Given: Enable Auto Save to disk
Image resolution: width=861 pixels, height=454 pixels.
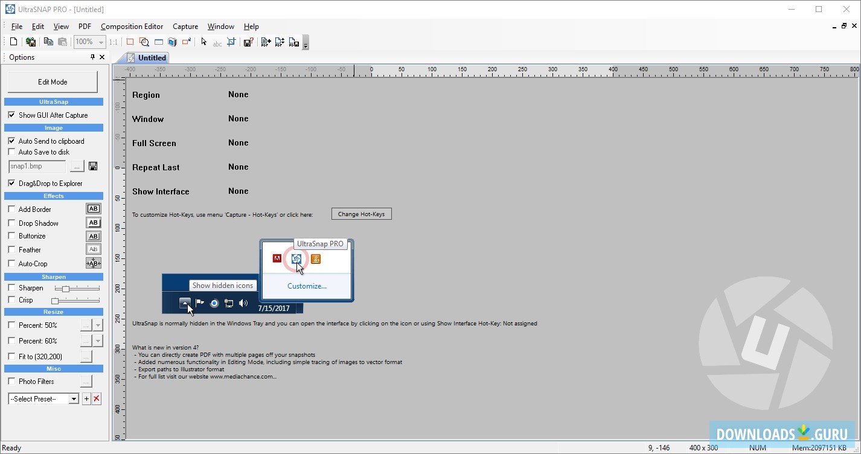Looking at the screenshot, I should 11,152.
